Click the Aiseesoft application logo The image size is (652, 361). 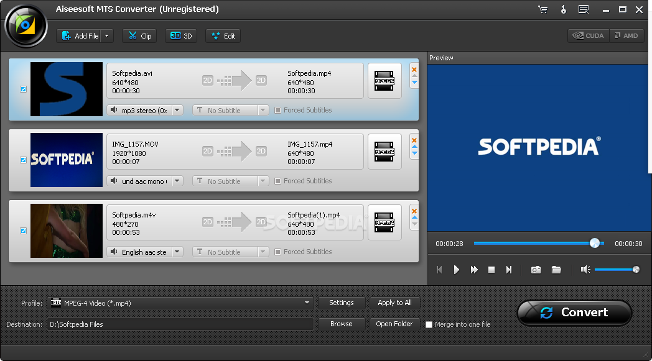(x=26, y=25)
